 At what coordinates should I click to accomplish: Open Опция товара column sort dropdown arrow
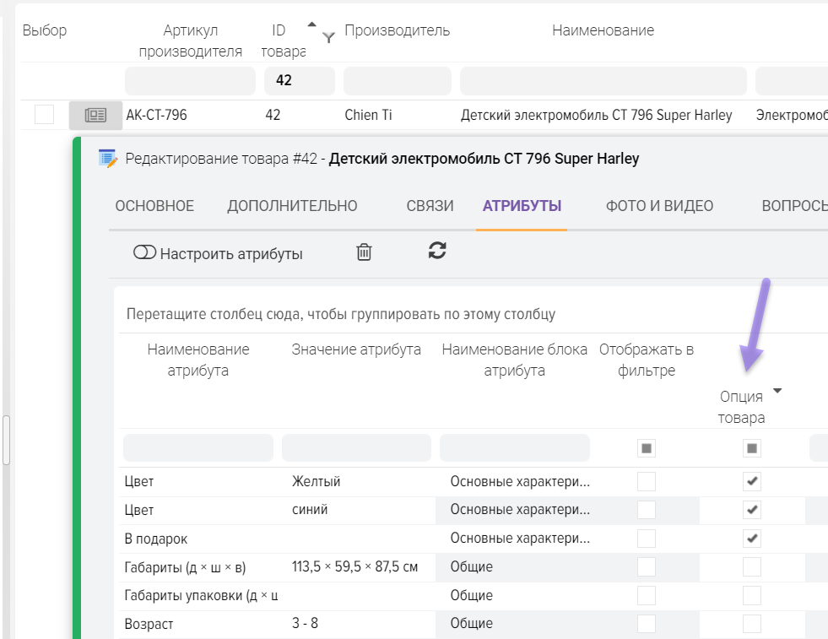[777, 392]
